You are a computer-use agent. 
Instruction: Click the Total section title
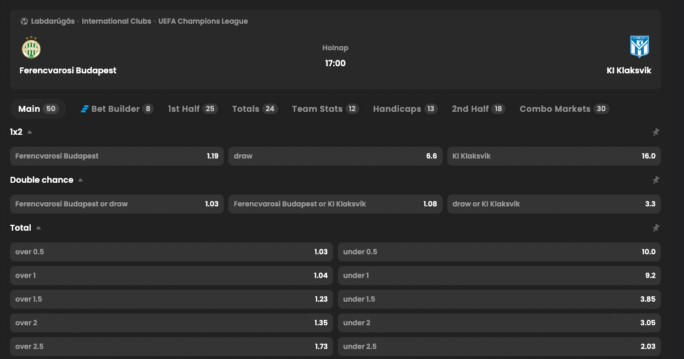(x=21, y=228)
